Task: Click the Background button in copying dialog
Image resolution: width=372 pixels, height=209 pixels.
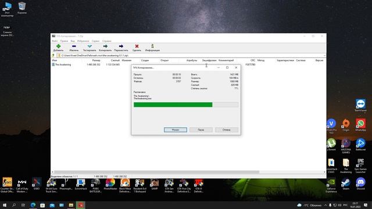Action: (x=176, y=130)
